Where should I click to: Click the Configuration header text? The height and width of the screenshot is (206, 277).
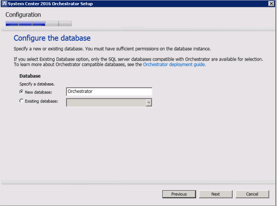tap(23, 15)
